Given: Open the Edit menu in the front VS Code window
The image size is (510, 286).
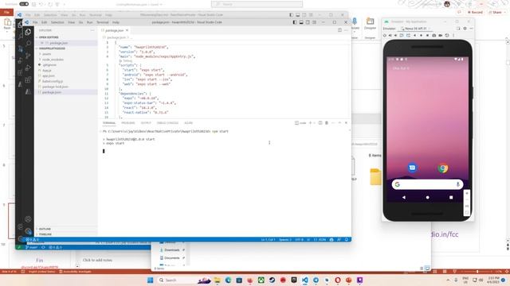Looking at the screenshot, I should coord(45,22).
